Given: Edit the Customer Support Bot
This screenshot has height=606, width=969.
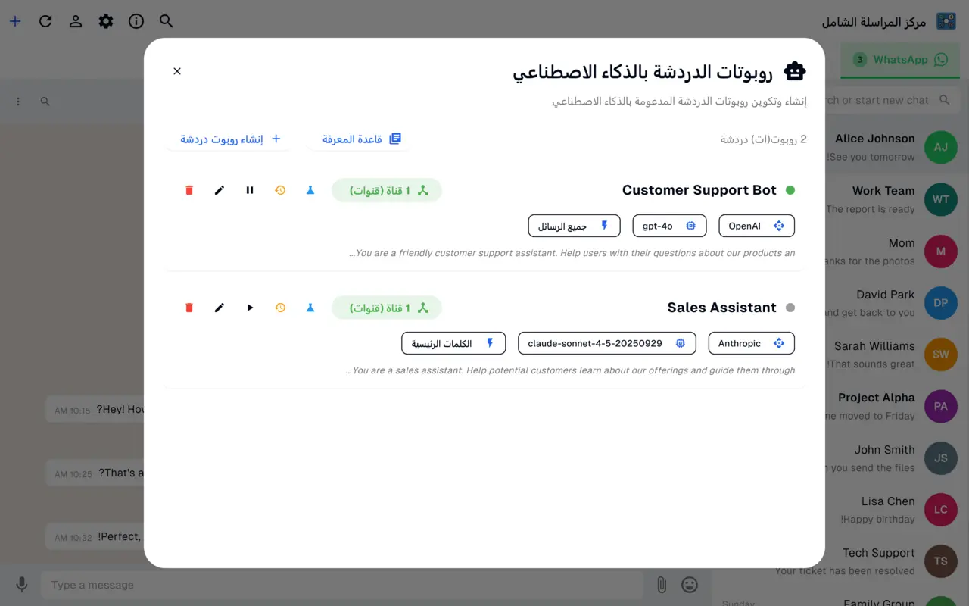Looking at the screenshot, I should [x=220, y=190].
